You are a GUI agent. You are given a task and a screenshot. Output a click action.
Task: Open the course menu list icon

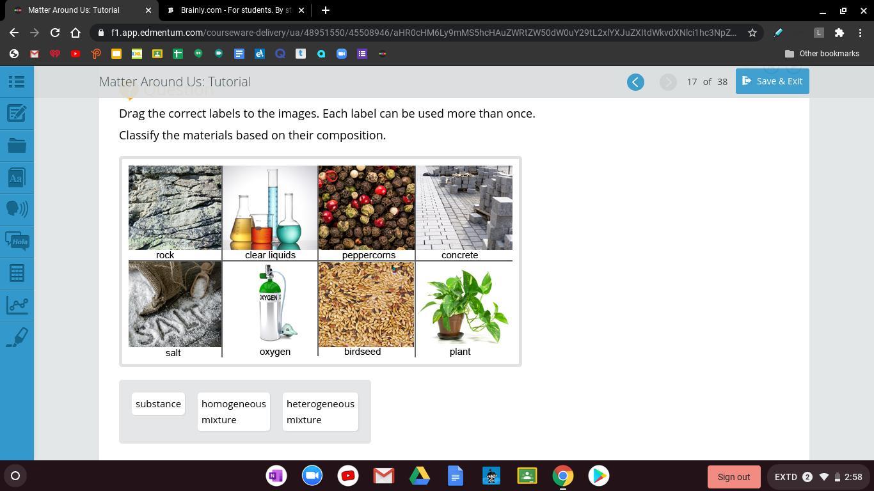click(17, 82)
